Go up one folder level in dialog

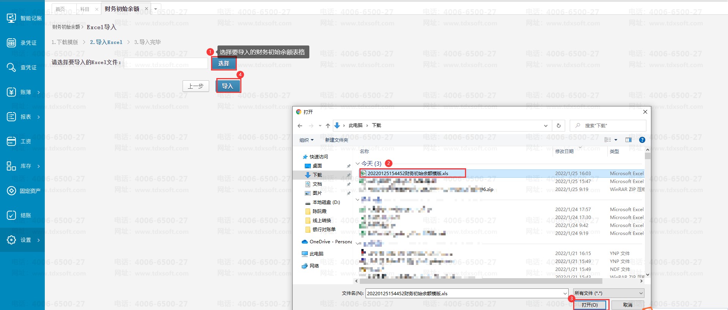[x=328, y=125]
